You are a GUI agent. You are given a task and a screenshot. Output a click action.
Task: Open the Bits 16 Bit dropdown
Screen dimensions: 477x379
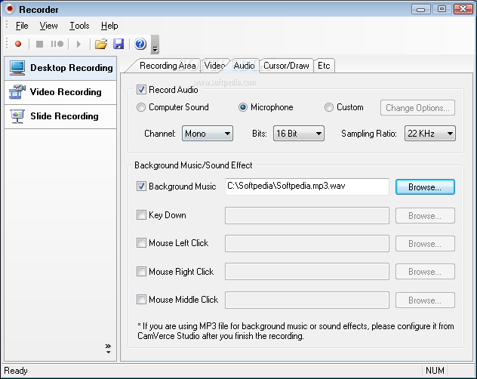[299, 134]
